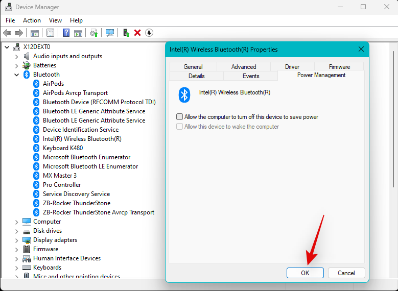Expand the Display adapters category
This screenshot has height=291, width=398.
tap(16, 240)
